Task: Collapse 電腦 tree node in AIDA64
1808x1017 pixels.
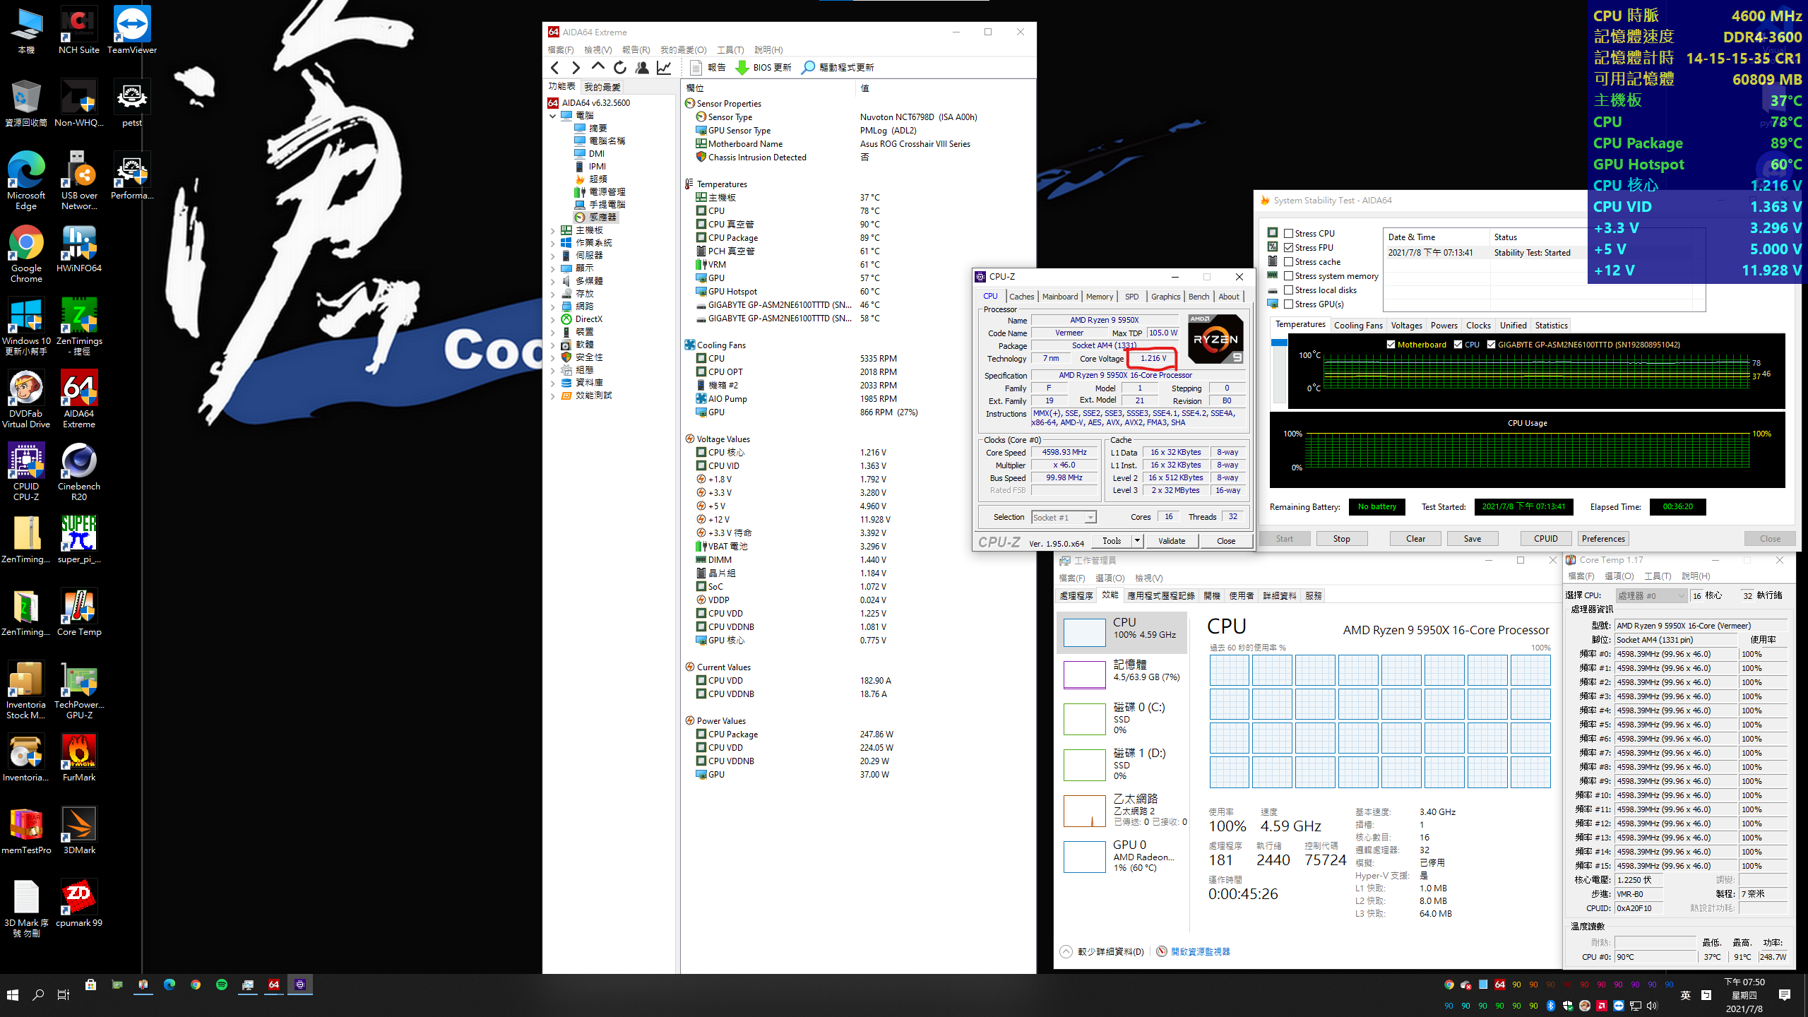Action: [x=553, y=116]
